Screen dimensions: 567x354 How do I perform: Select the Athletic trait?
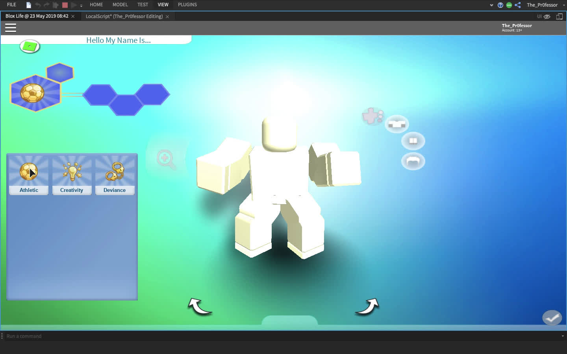29,175
